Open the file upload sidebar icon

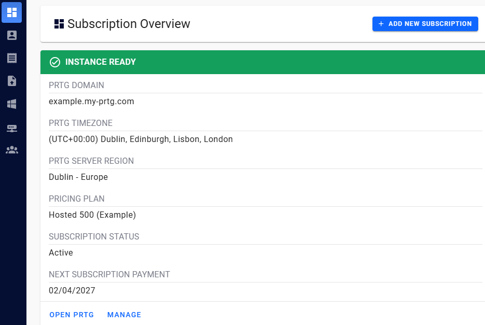point(12,81)
